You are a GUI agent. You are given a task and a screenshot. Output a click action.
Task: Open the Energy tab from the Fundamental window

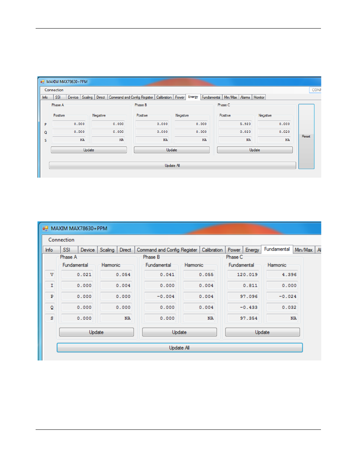tap(252, 250)
